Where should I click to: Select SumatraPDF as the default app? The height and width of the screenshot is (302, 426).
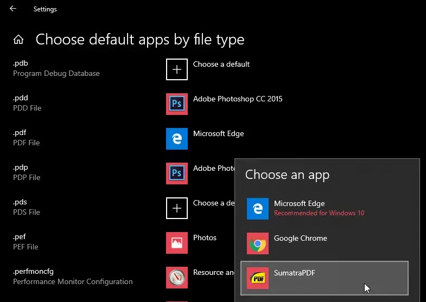click(x=295, y=273)
